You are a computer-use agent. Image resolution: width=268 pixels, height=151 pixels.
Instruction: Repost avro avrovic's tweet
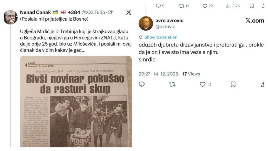[172, 84]
